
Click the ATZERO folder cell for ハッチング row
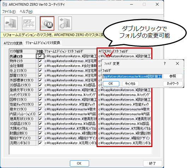(125, 95)
